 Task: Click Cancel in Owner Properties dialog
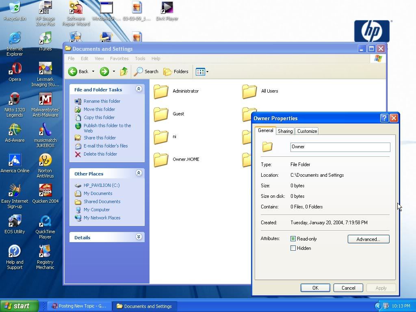click(348, 288)
